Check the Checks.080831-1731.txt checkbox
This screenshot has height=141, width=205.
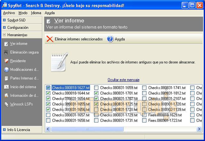point(96,121)
